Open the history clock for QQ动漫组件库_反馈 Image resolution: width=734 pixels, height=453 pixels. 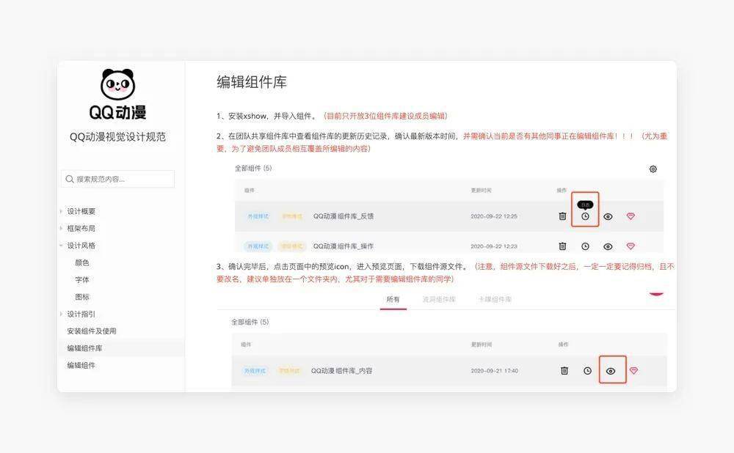coord(585,216)
